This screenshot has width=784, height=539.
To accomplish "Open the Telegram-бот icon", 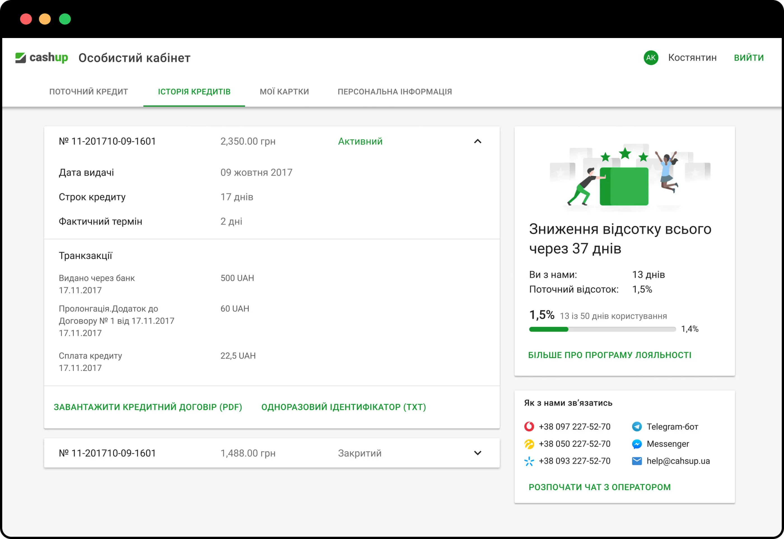I will [x=636, y=427].
